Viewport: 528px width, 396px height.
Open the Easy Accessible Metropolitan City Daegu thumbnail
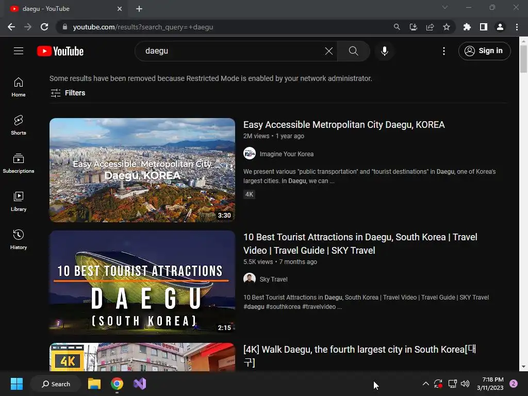pyautogui.click(x=142, y=170)
